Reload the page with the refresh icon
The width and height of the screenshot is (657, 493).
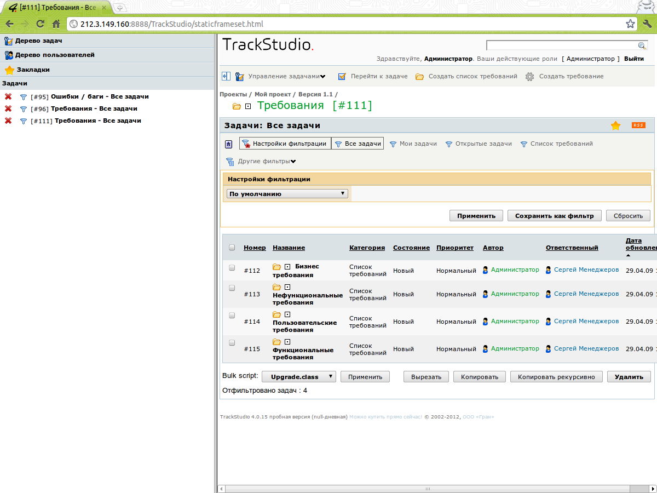[x=40, y=24]
